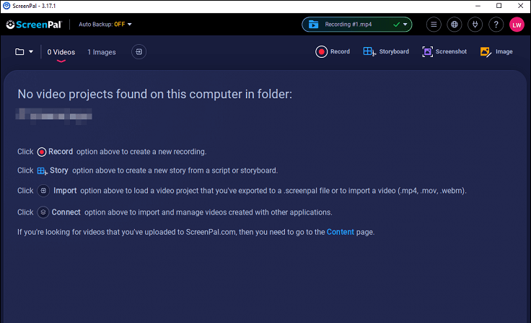This screenshot has width=531, height=323.
Task: Click the folder icon in toolbar
Action: (19, 51)
